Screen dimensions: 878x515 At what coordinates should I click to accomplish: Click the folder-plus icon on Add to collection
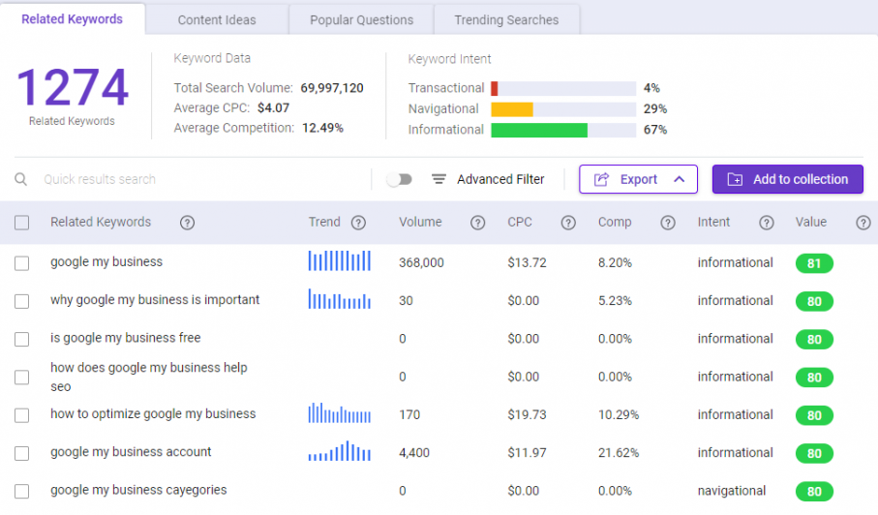click(735, 179)
